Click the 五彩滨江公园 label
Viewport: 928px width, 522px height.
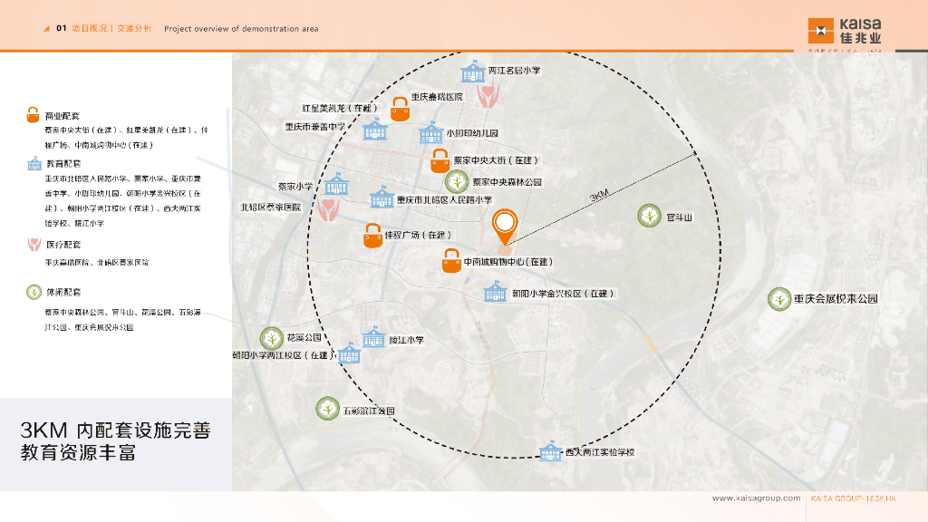[369, 411]
